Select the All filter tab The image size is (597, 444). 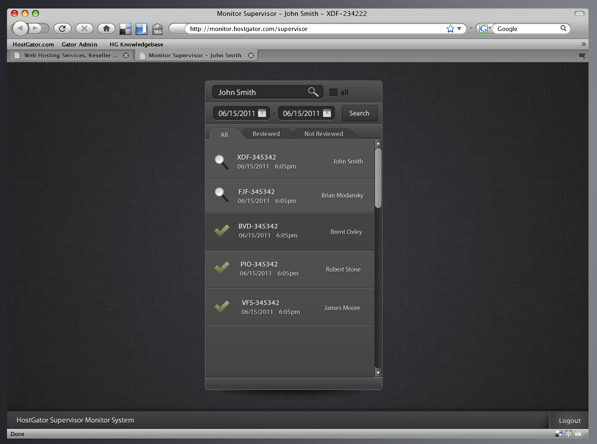pyautogui.click(x=224, y=134)
